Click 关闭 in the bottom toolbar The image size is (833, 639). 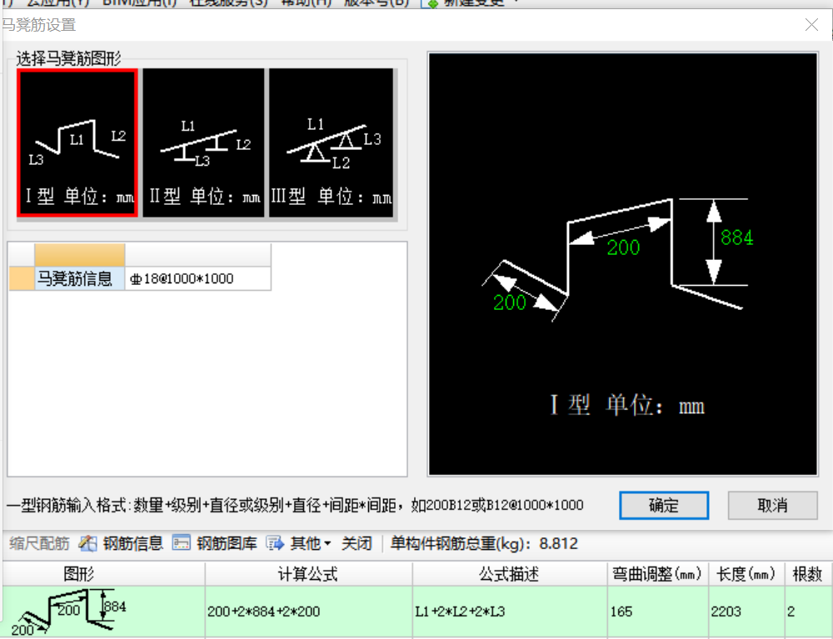pyautogui.click(x=357, y=543)
